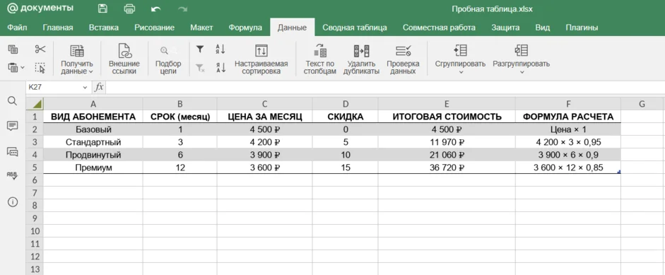Screen dimensions: 665x275
Task: Click cell Цена × 1
Action: tap(568, 129)
